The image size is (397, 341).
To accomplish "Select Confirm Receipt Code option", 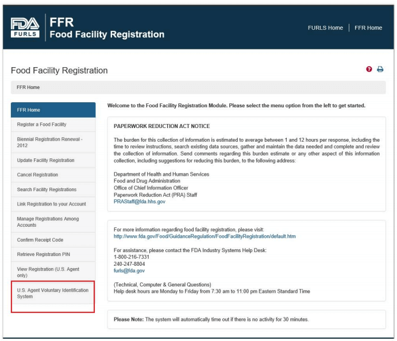I will pos(53,240).
